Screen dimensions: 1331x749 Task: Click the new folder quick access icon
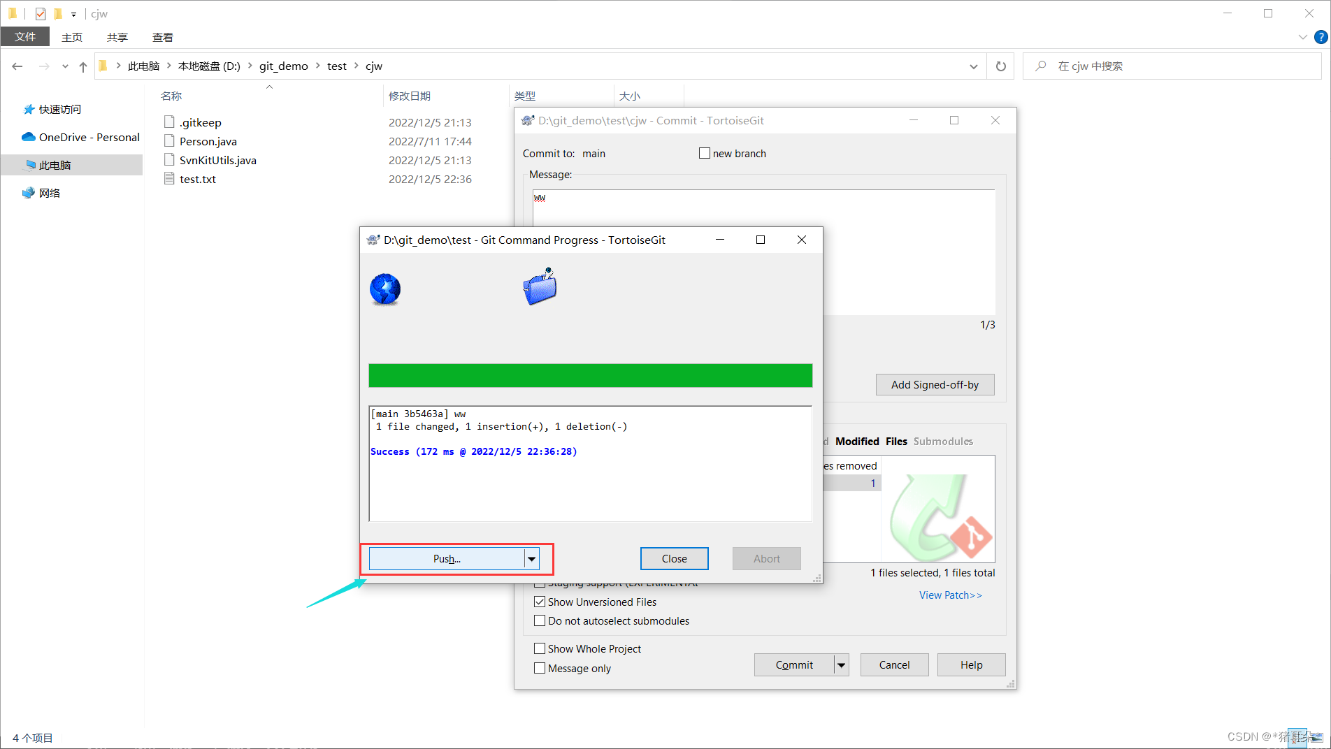(58, 13)
